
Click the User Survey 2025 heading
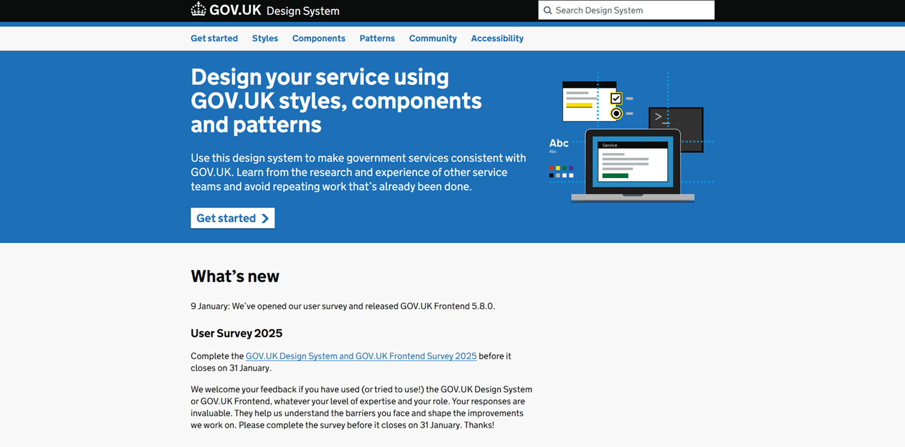tap(237, 333)
